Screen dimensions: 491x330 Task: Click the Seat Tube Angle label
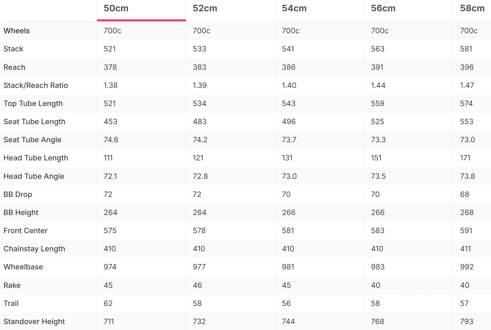click(x=32, y=140)
